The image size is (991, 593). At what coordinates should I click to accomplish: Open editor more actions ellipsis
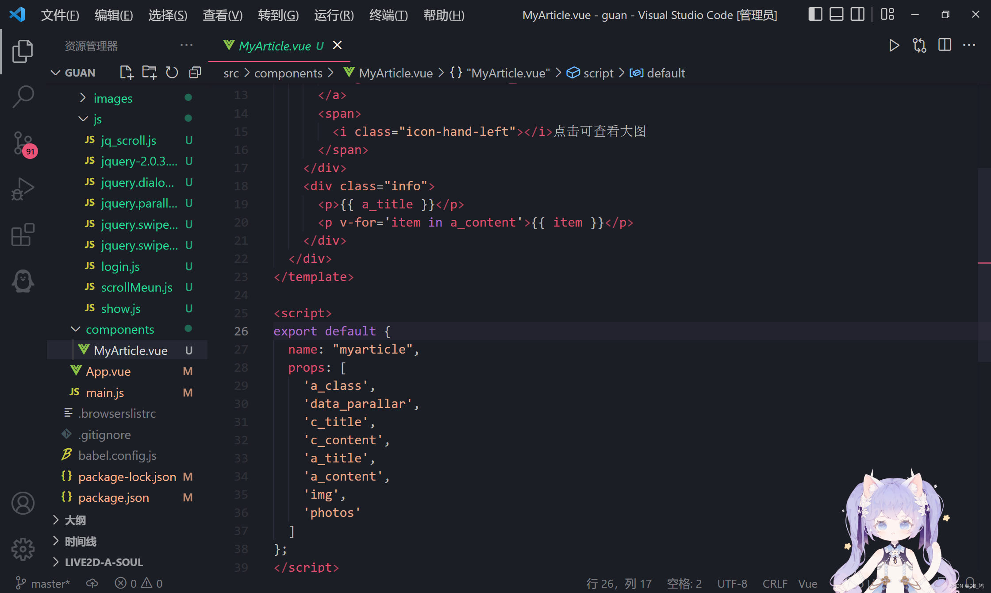969,45
